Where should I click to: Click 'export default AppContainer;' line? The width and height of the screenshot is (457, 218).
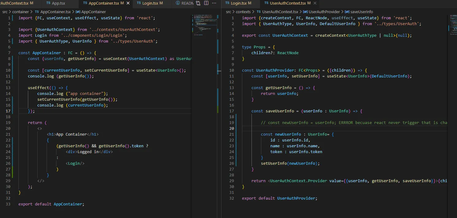(51, 204)
